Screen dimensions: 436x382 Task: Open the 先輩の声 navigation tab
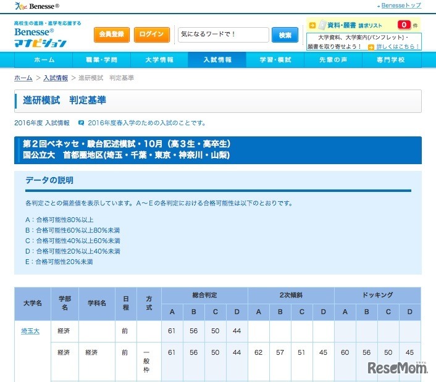pos(333,60)
